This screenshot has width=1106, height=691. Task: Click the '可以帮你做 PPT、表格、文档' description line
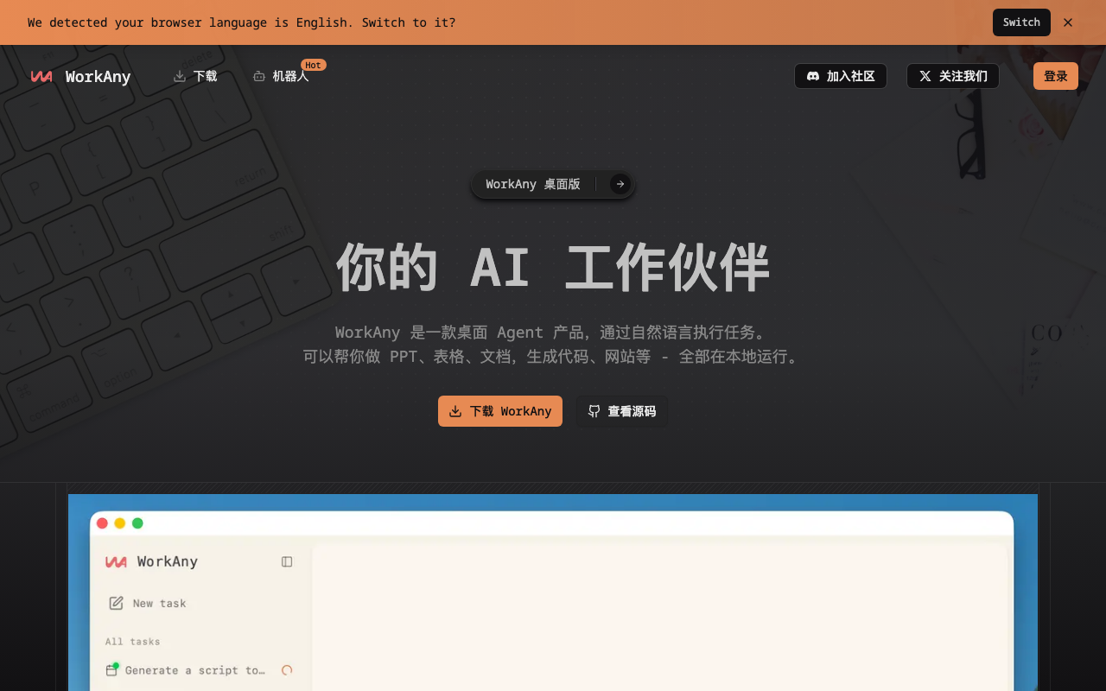(x=553, y=357)
